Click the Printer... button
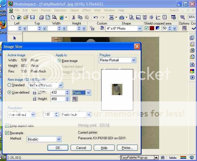The image size is (197, 161). [127, 148]
